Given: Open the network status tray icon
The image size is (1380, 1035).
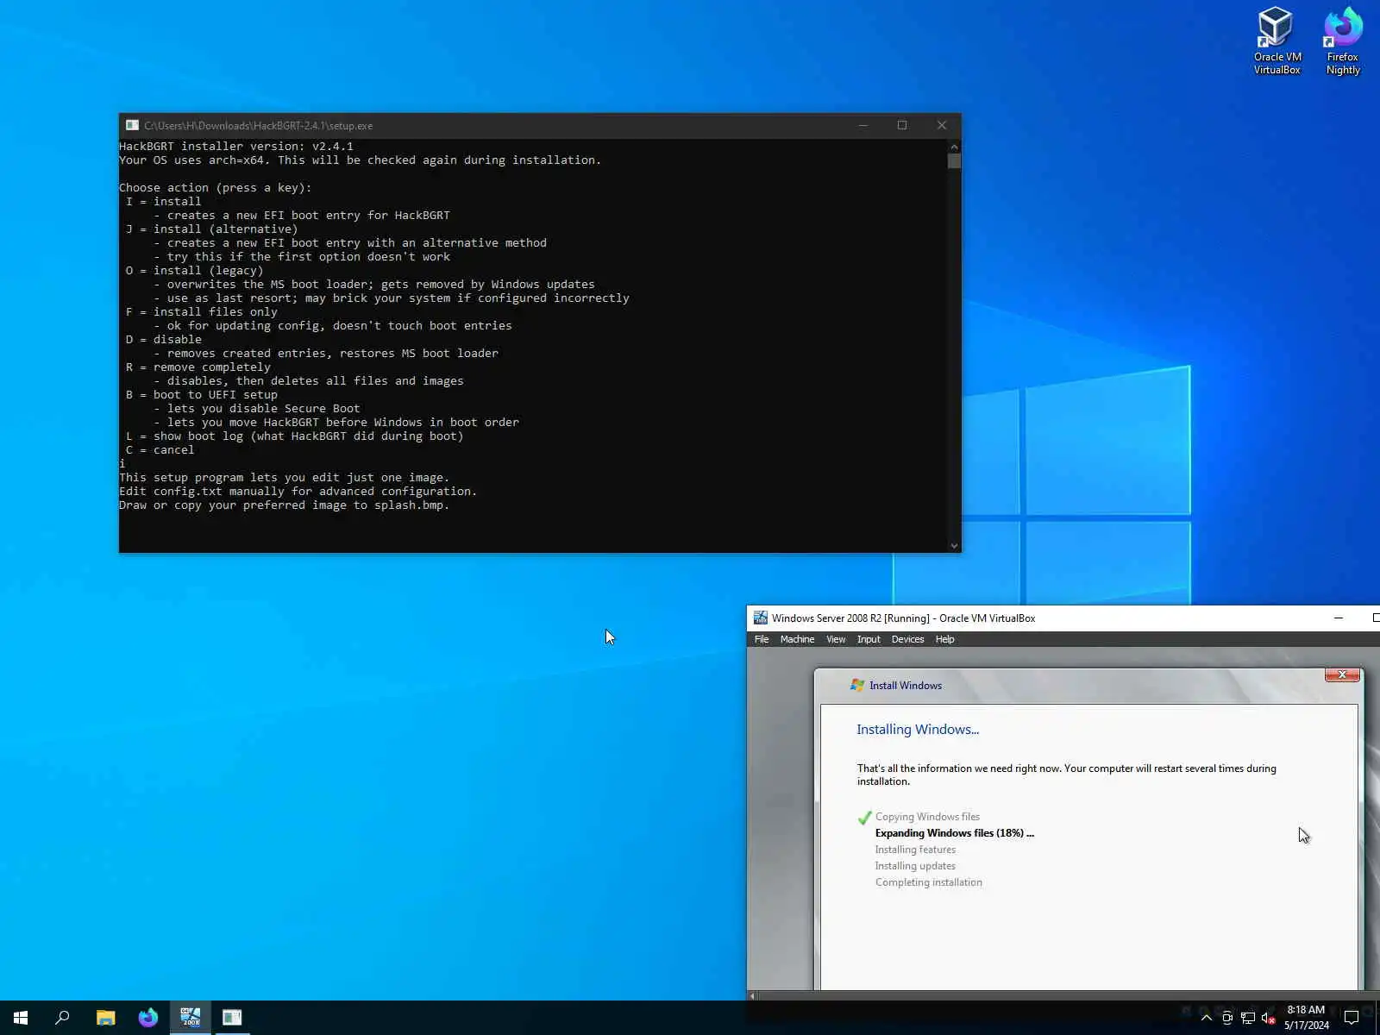Looking at the screenshot, I should [x=1248, y=1018].
